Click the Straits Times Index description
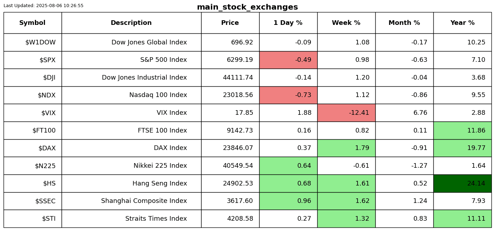The width and height of the screenshot is (495, 231). pos(156,219)
